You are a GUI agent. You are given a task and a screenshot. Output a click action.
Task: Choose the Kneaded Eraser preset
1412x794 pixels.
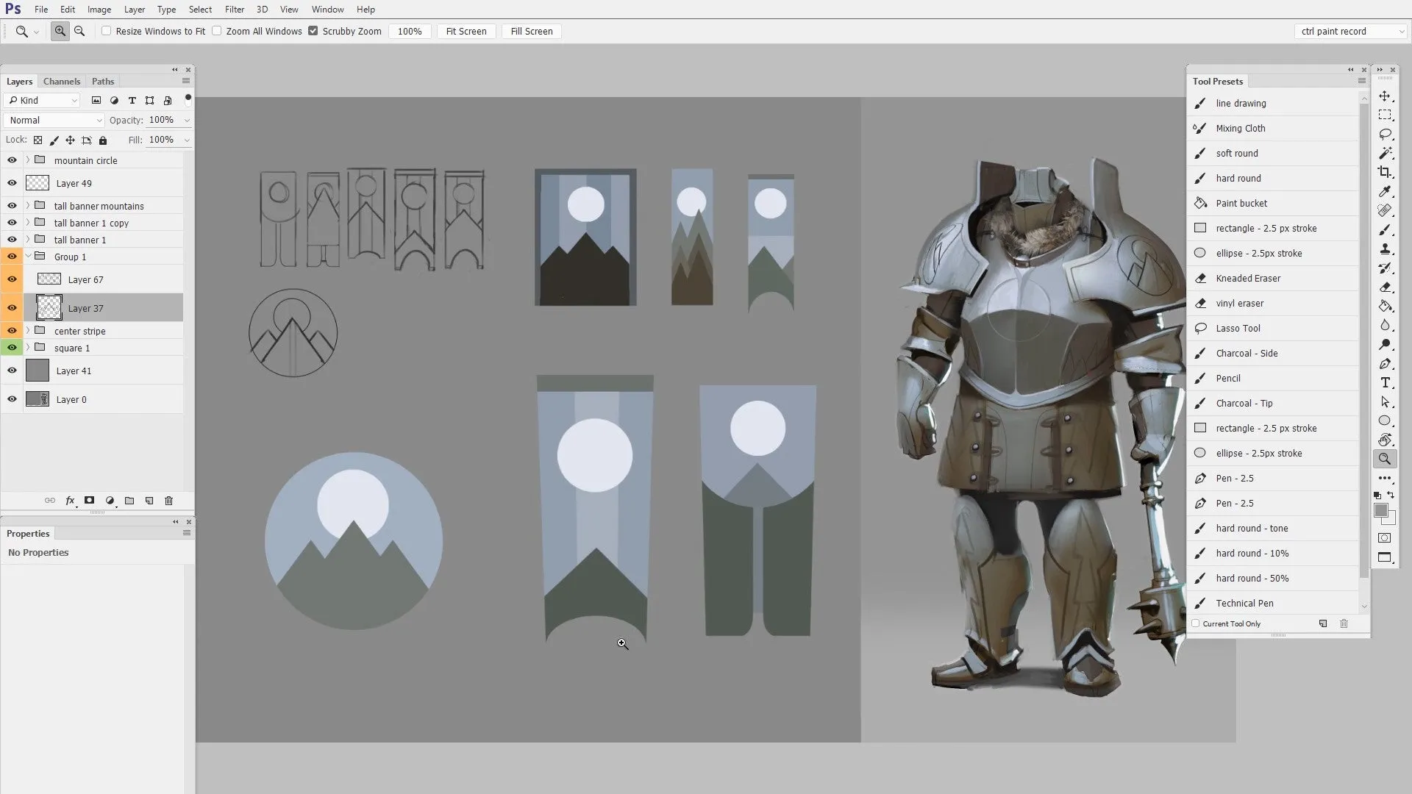tap(1273, 278)
